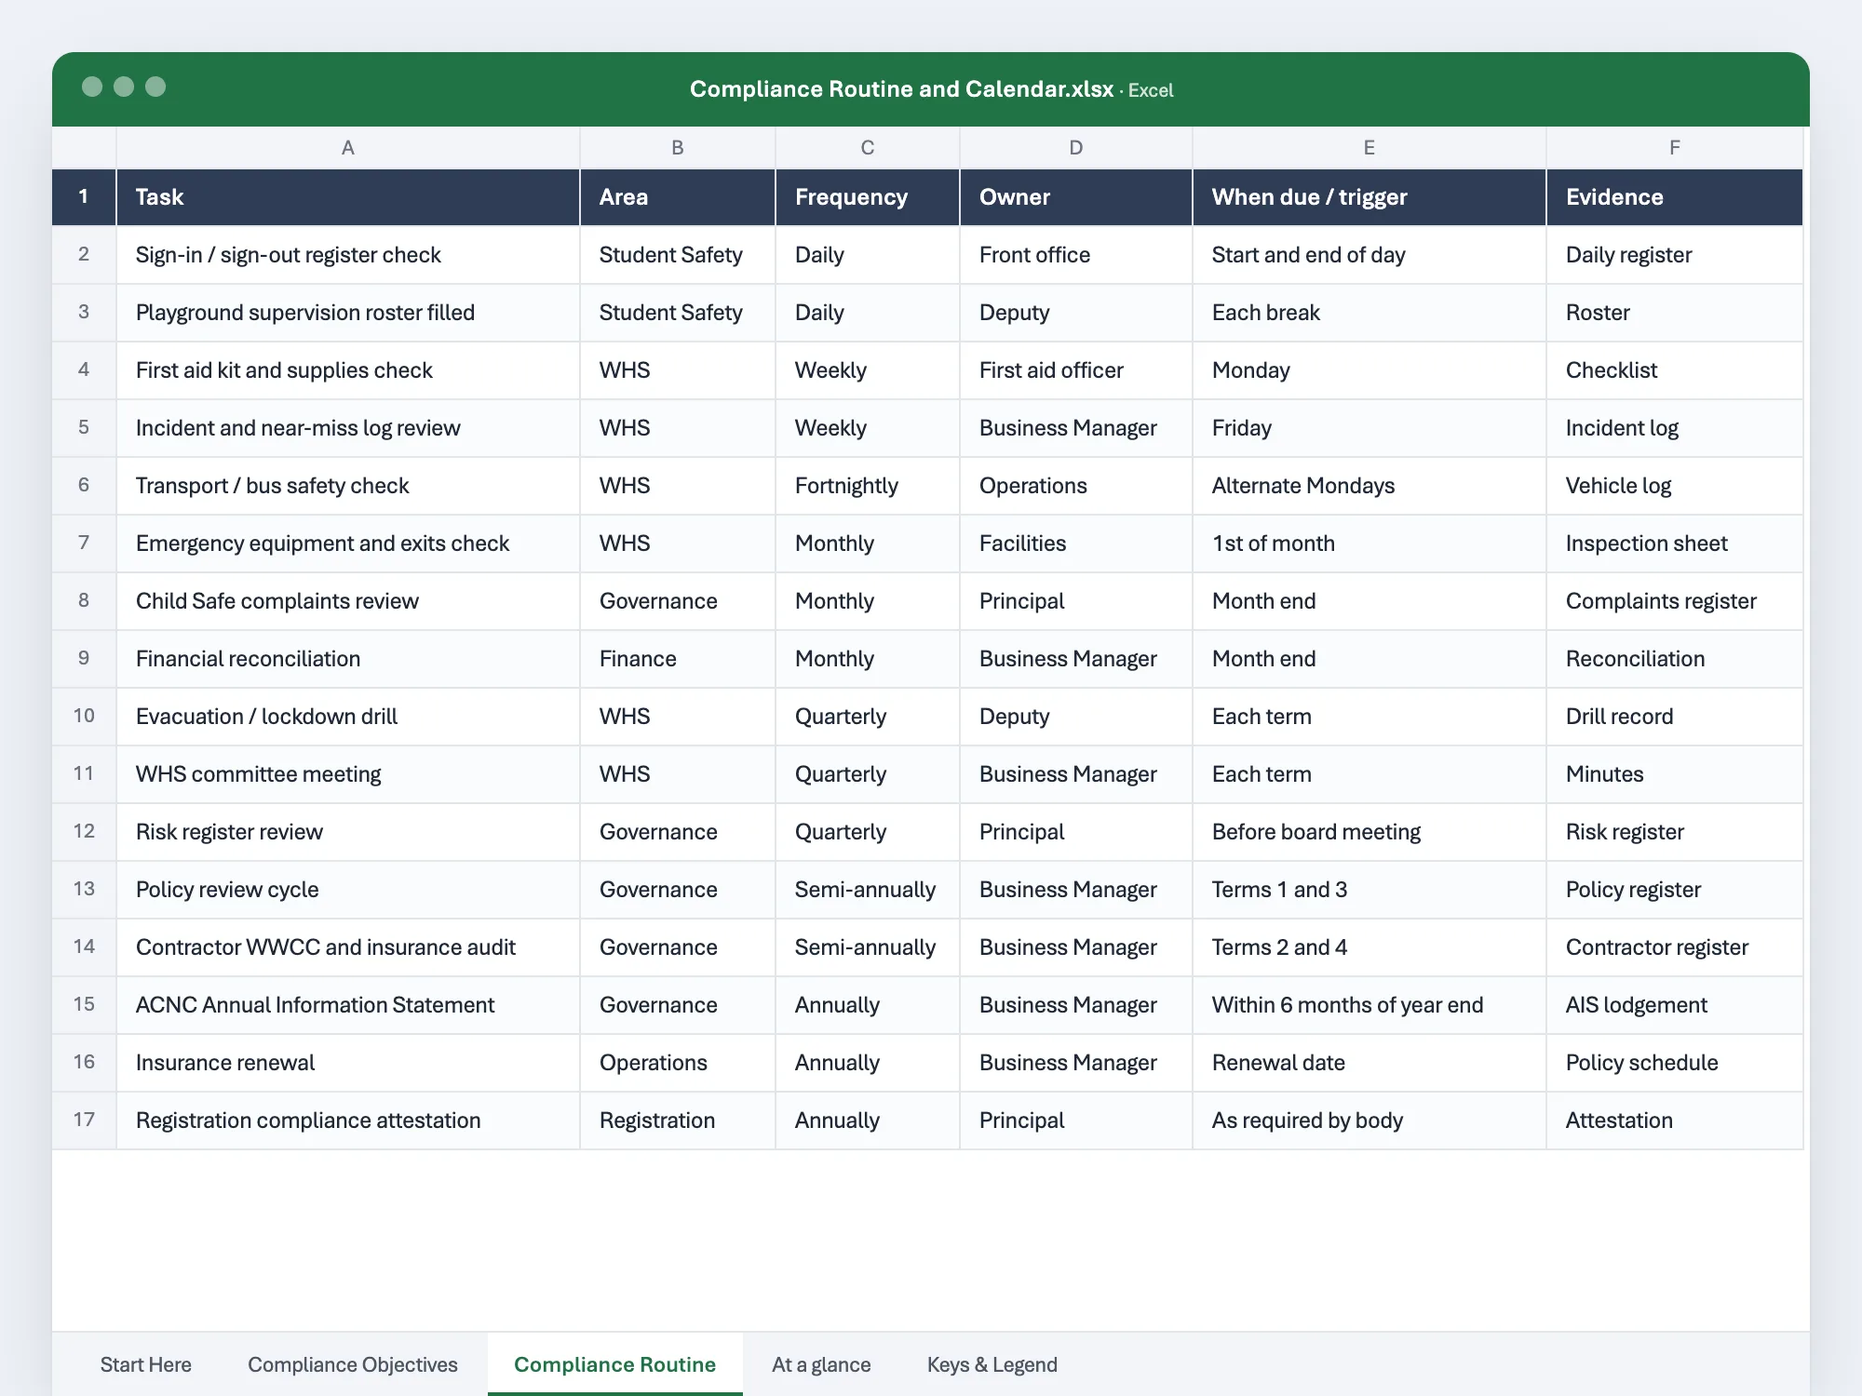The width and height of the screenshot is (1862, 1396).
Task: Select column F header
Action: coord(1675,148)
